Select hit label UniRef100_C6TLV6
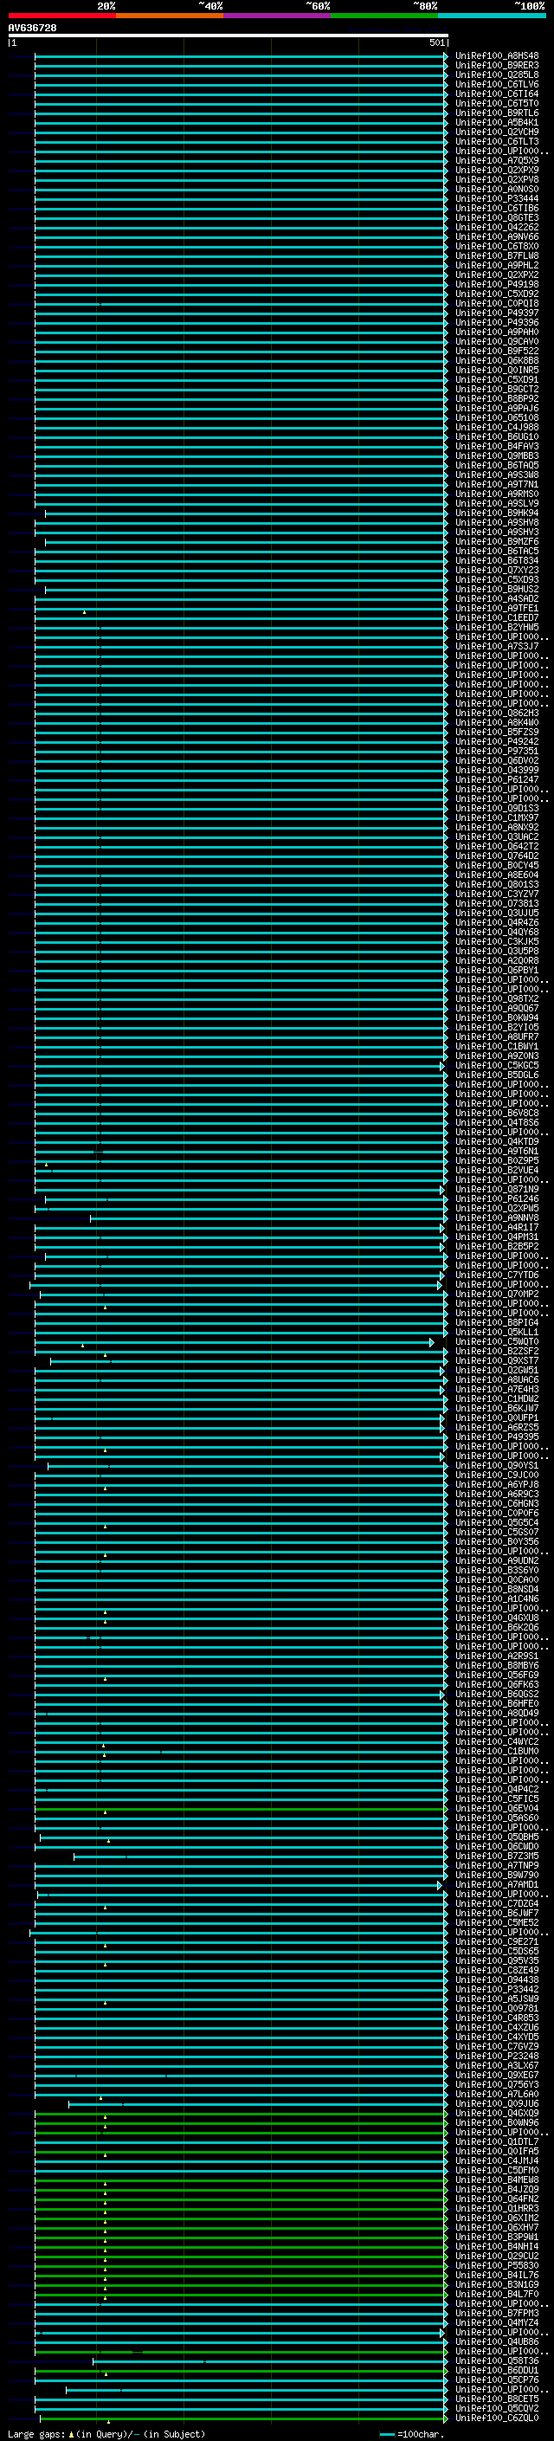The width and height of the screenshot is (554, 2441). click(497, 84)
